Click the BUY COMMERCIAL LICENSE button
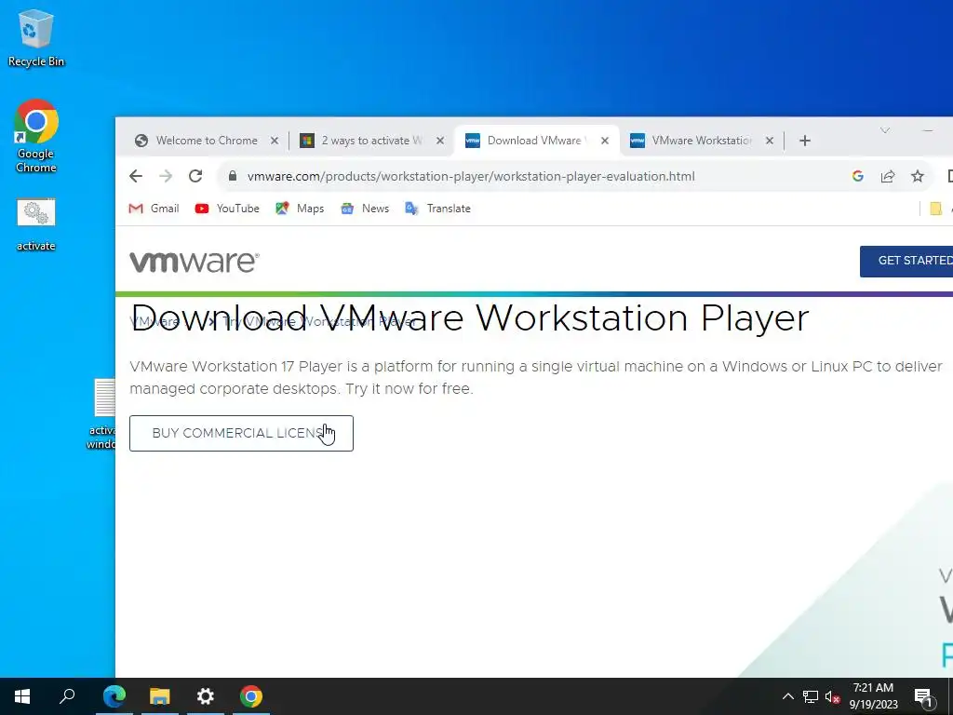Image resolution: width=953 pixels, height=715 pixels. click(x=241, y=434)
